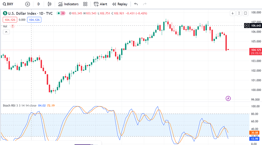The image size is (262, 145).
Task: Click the -0.431 (-0.42%) change value
Action: [136, 13]
